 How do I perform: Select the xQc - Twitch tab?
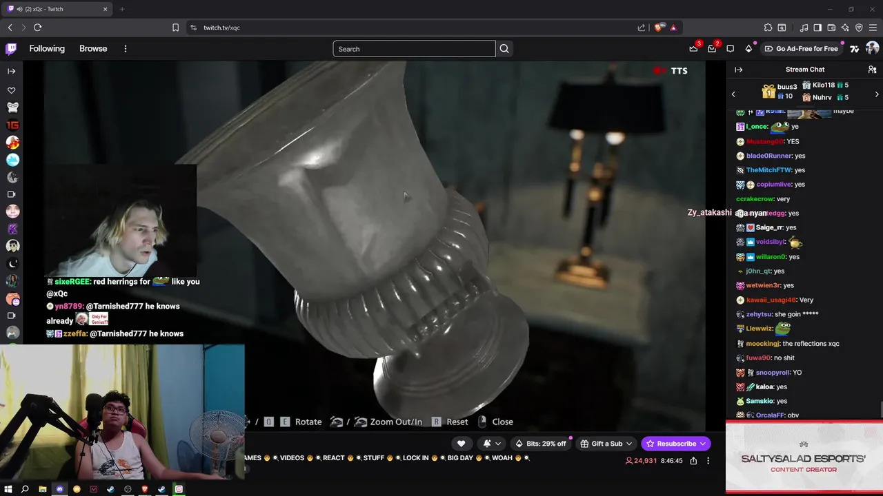(x=58, y=9)
